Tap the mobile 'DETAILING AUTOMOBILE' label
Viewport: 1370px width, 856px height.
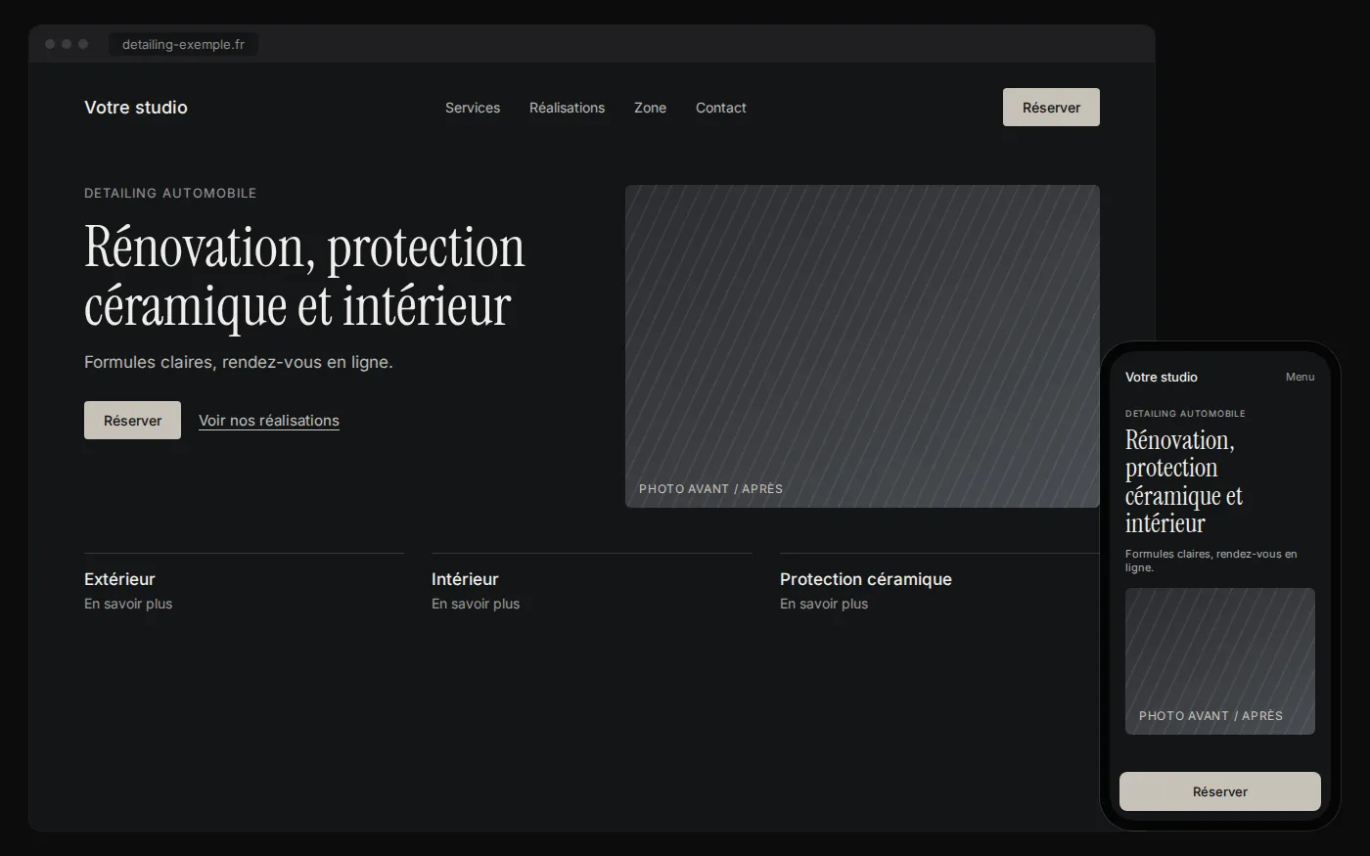point(1185,414)
